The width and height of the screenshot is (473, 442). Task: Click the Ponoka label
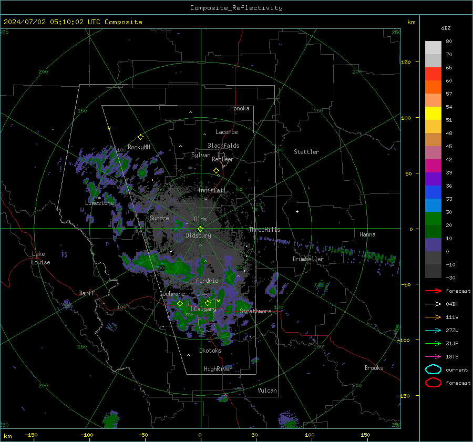240,108
